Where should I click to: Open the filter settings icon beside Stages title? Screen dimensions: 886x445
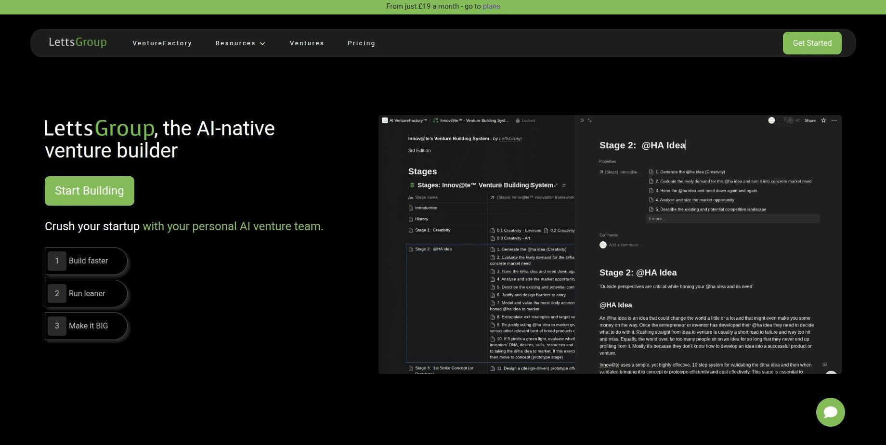[564, 185]
